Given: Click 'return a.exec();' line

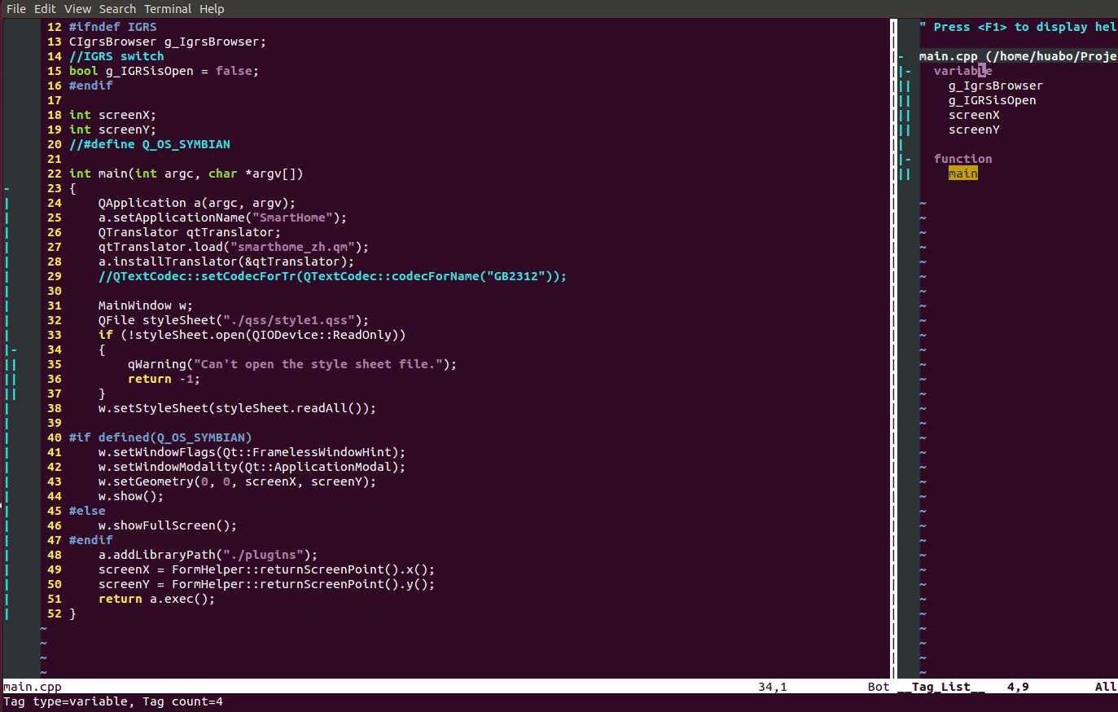Looking at the screenshot, I should pos(157,599).
